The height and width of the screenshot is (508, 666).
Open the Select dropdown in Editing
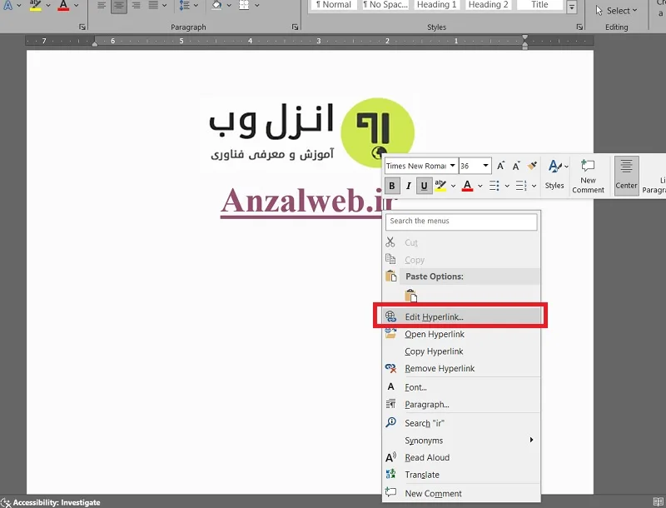(x=616, y=11)
